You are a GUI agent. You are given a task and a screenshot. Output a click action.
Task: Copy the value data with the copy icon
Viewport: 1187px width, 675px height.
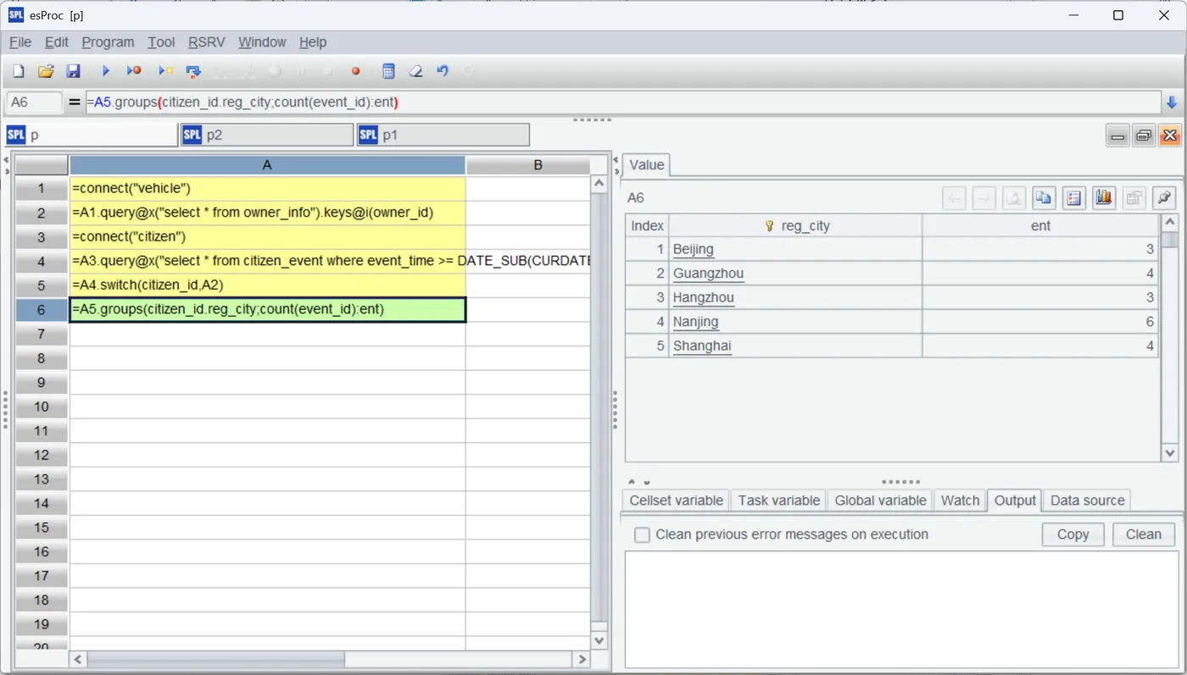[1044, 198]
